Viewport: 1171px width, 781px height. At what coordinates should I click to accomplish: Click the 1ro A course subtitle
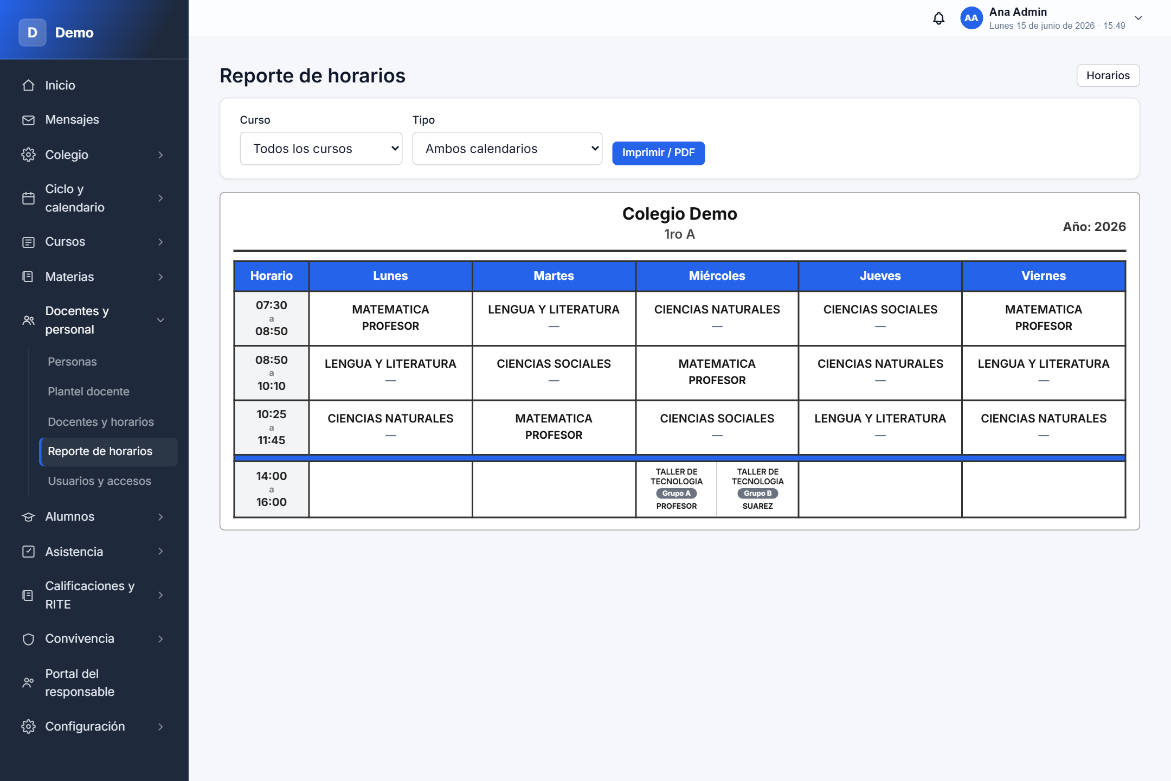(679, 234)
